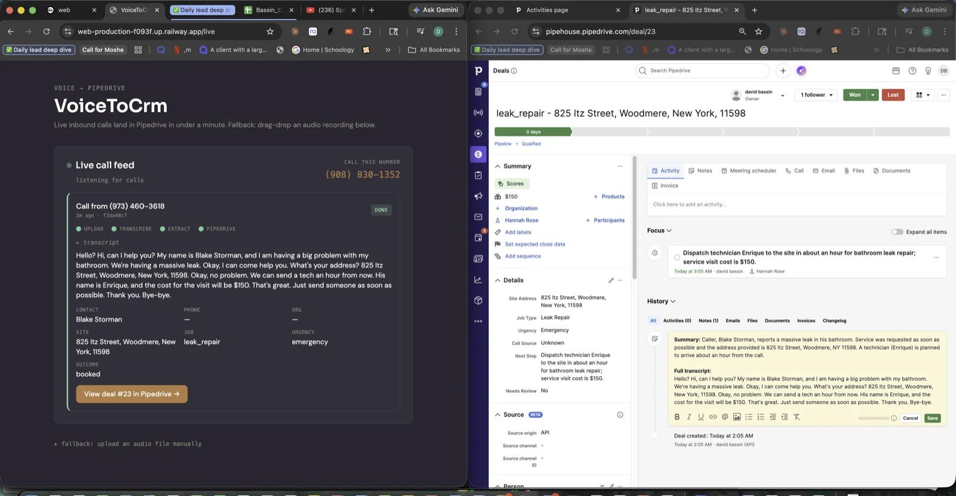
Task: Switch to the Notes tab
Action: pyautogui.click(x=700, y=171)
